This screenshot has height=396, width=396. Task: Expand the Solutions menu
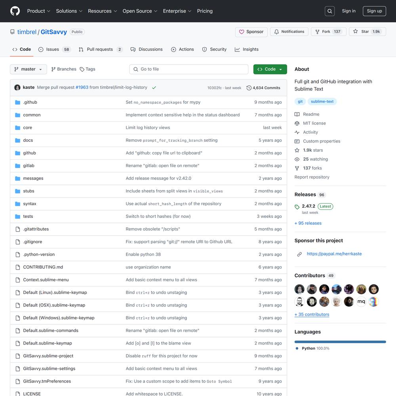pyautogui.click(x=69, y=11)
